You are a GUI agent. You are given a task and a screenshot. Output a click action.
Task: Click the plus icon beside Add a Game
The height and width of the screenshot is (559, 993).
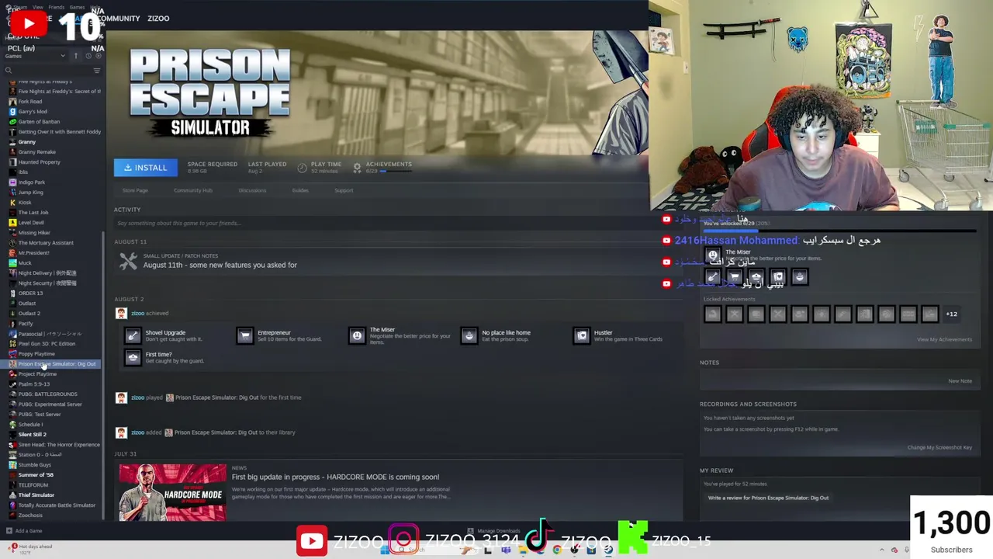click(9, 531)
